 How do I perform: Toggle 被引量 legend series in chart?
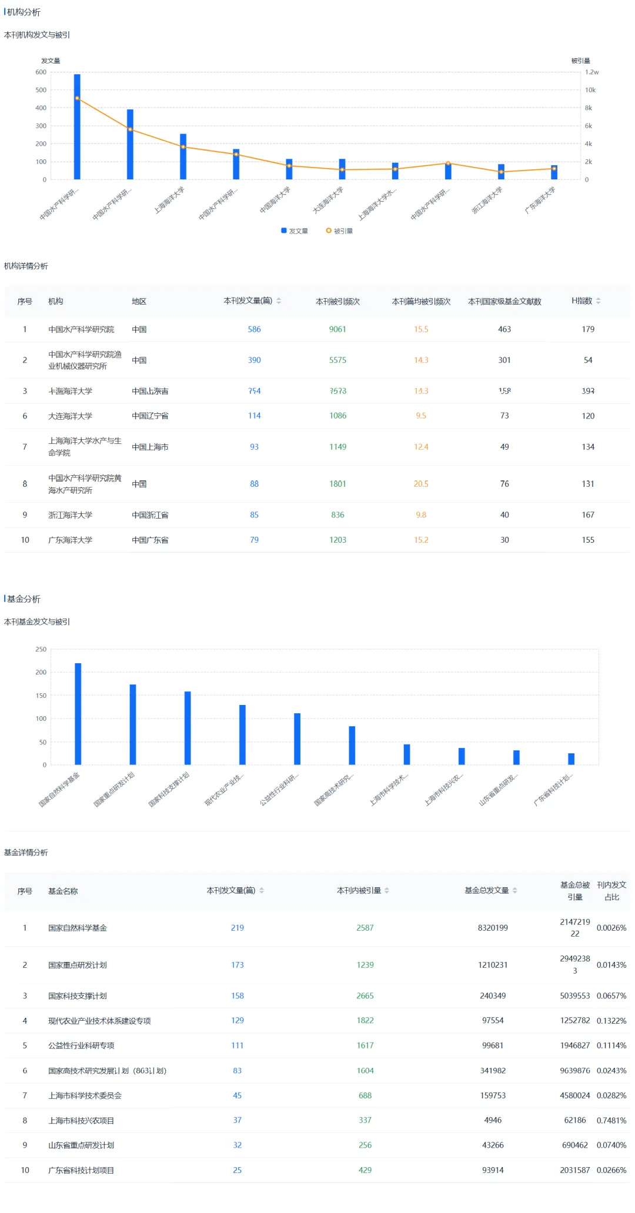340,231
